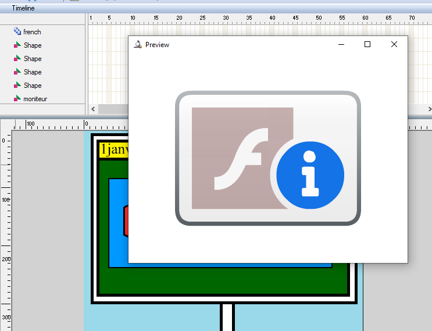
Task: Jump to frame 30 on the timeline ruler
Action: 226,18
